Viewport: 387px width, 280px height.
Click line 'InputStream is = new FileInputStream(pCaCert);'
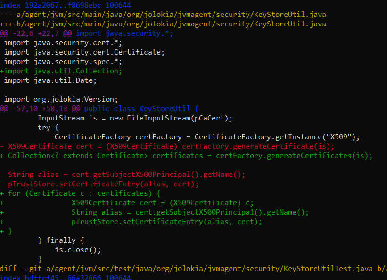pyautogui.click(x=135, y=118)
